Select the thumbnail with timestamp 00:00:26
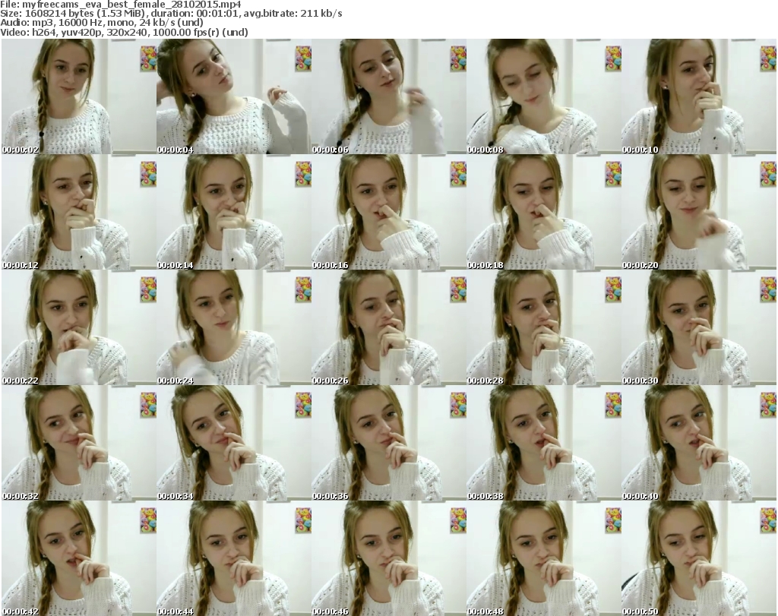Image resolution: width=778 pixels, height=616 pixels. point(388,327)
